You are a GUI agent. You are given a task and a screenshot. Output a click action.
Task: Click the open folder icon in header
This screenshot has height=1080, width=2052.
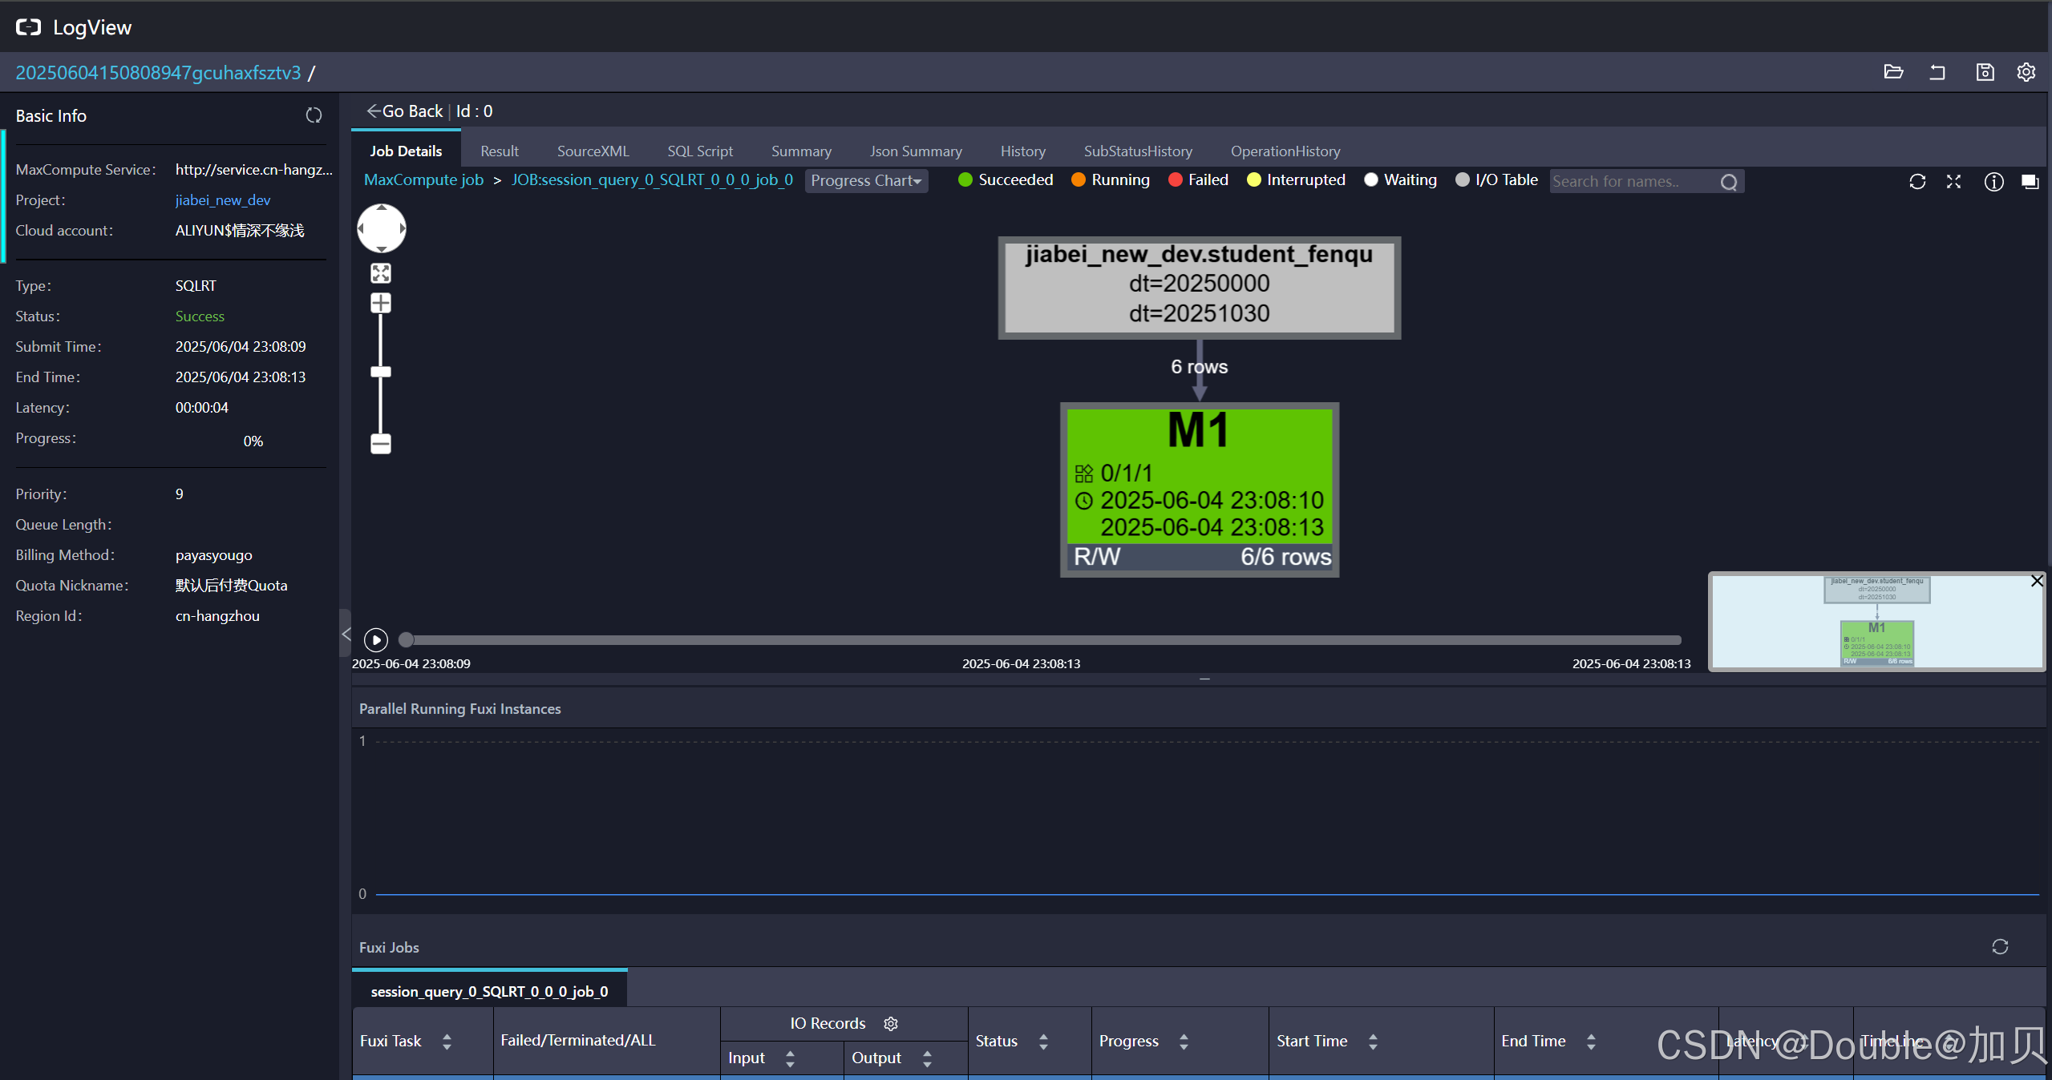tap(1893, 72)
